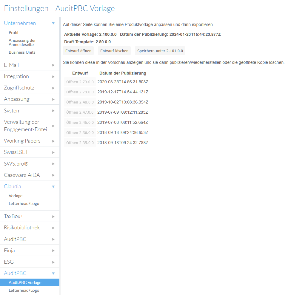Click Öffnen 2.79.0.0 button
Viewport: 288px width, 295px height.
point(80,82)
